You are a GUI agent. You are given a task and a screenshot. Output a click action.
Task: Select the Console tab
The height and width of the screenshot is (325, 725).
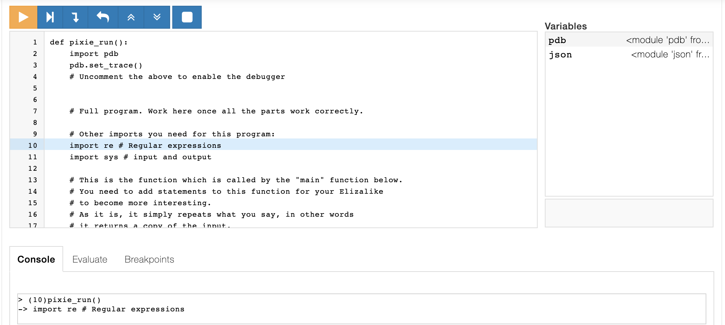pos(36,259)
